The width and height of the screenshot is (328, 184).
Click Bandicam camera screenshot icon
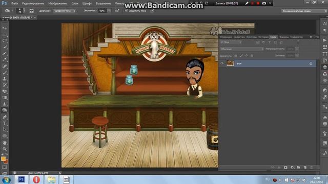pos(264,3)
